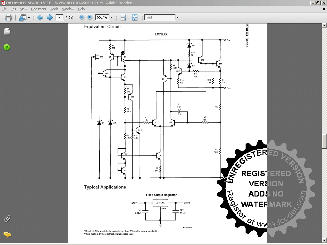The height and width of the screenshot is (245, 327).
Task: Click the page number field showing 7
Action: click(59, 17)
